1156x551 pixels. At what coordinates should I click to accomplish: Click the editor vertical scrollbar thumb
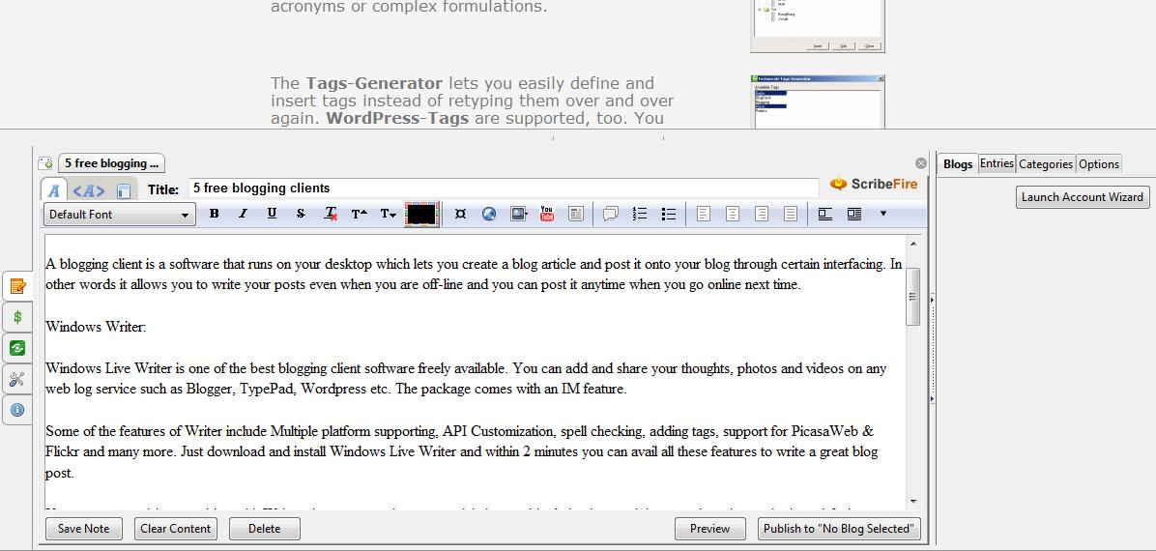(913, 297)
